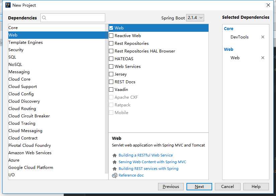Choose the Cloud Config category

point(57,94)
